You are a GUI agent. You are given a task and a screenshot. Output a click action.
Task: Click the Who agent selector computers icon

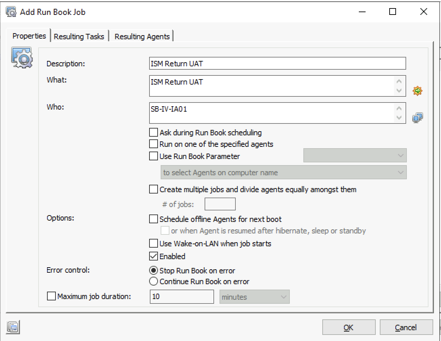pos(417,118)
